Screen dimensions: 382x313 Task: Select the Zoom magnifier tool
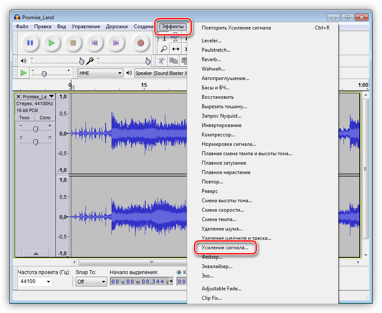164,49
